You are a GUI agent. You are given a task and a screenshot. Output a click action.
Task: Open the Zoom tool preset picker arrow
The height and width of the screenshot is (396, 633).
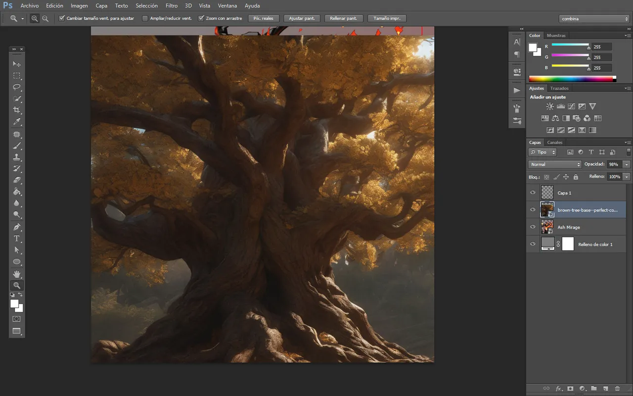(x=23, y=19)
